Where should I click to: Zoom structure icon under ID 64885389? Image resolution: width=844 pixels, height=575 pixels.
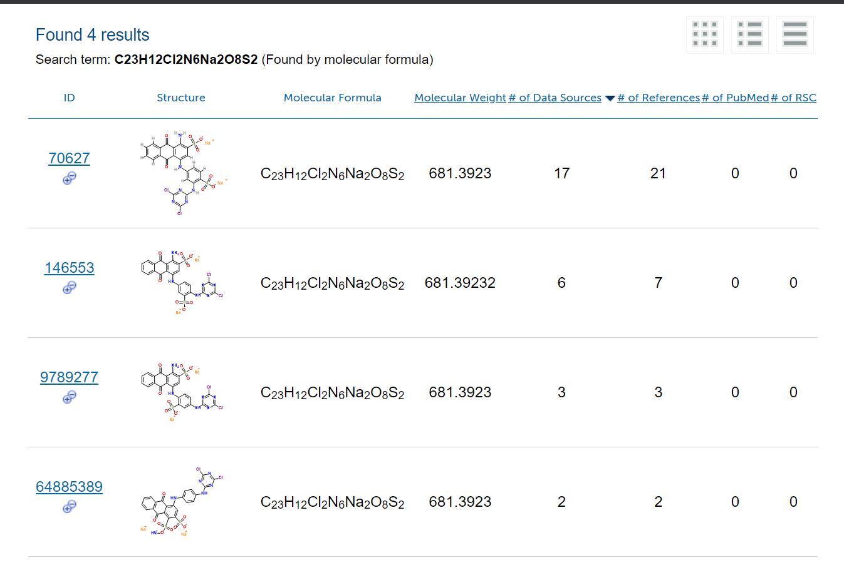pyautogui.click(x=70, y=507)
